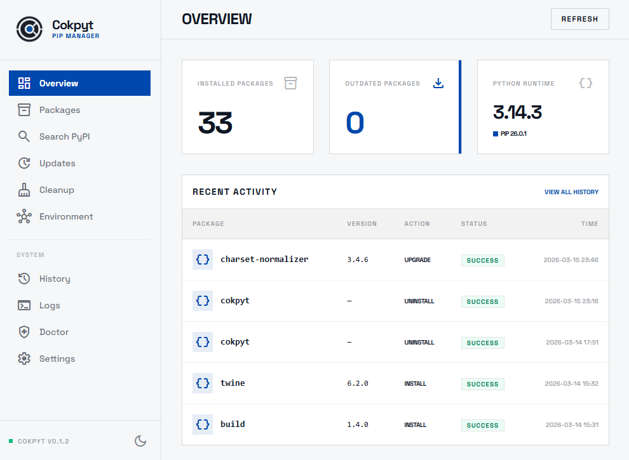Viewport: 629px width, 460px height.
Task: Click the Cokpyt logo emblem
Action: click(x=29, y=29)
